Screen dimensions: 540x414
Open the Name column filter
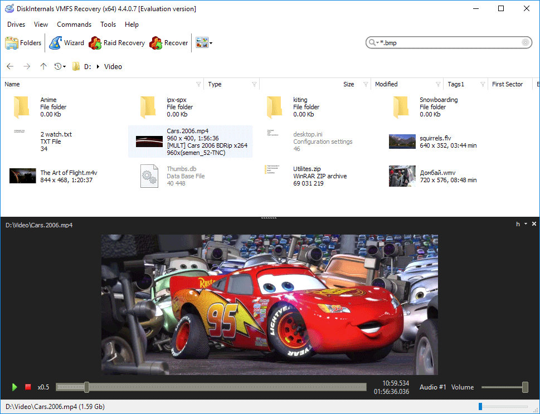pyautogui.click(x=198, y=84)
